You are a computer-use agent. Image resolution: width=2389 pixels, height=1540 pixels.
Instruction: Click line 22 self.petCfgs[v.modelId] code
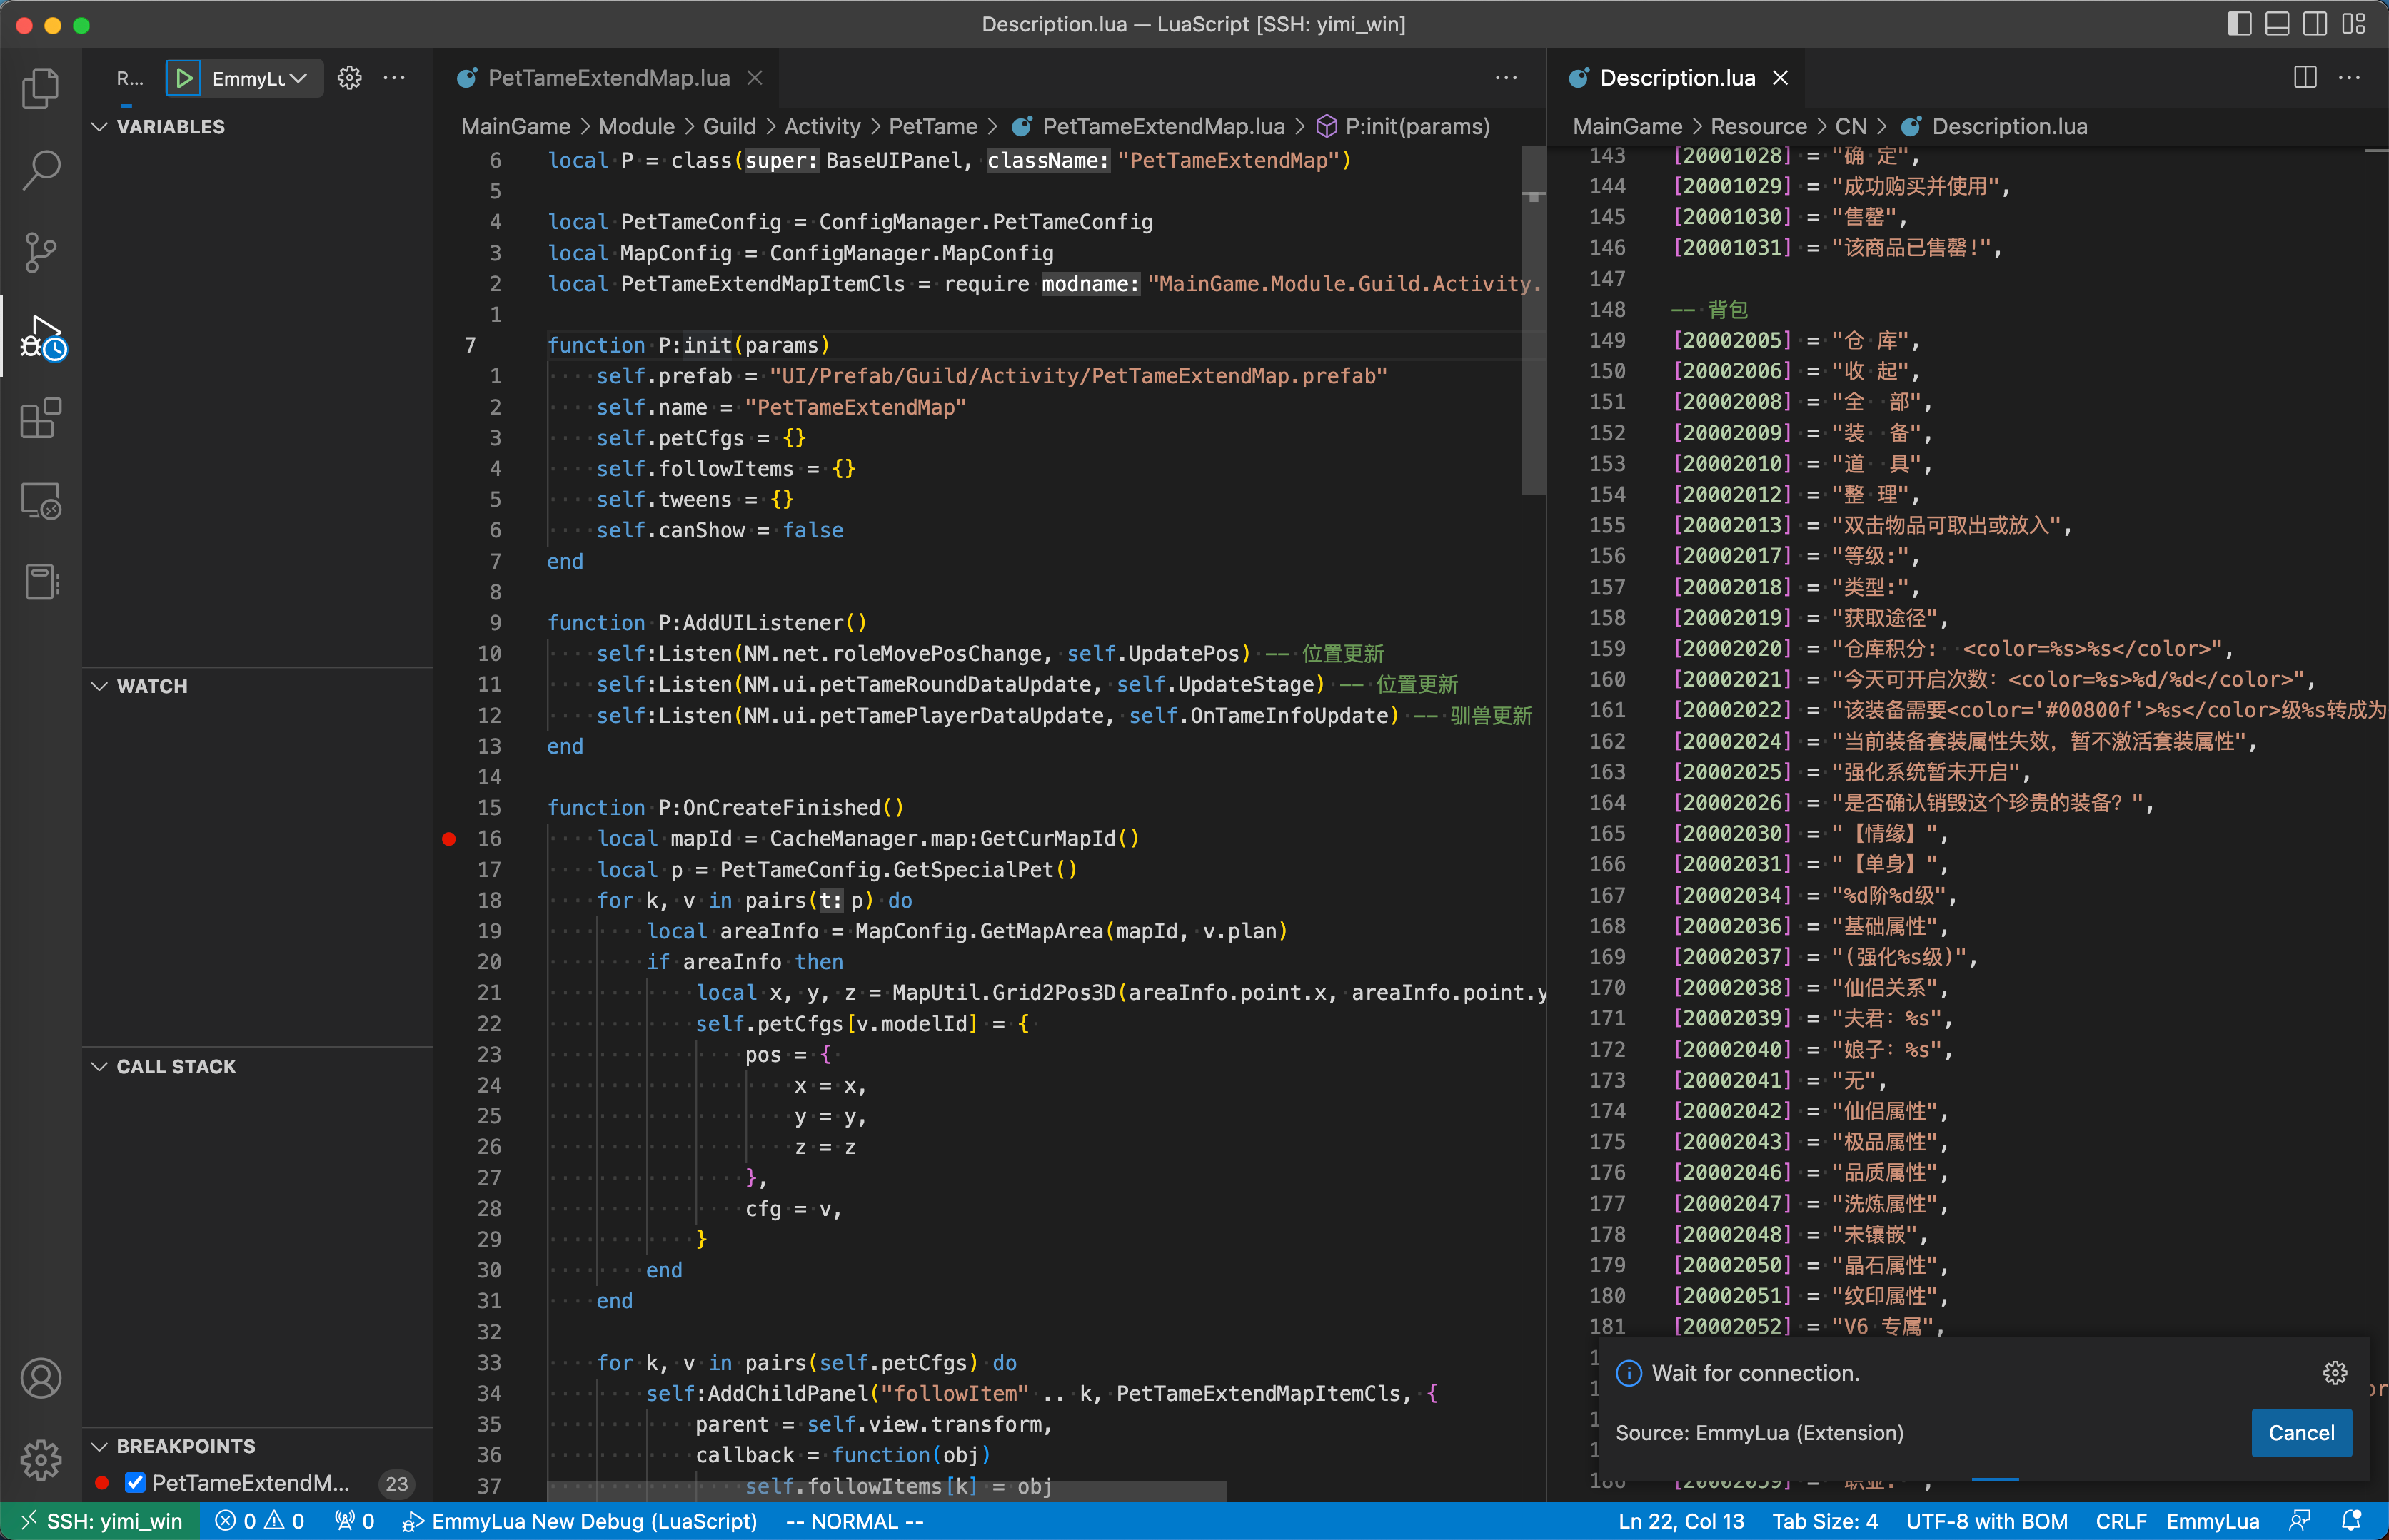[836, 1023]
